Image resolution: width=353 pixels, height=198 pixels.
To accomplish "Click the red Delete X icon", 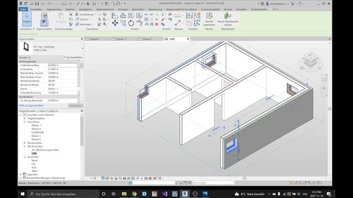I will click(x=157, y=24).
